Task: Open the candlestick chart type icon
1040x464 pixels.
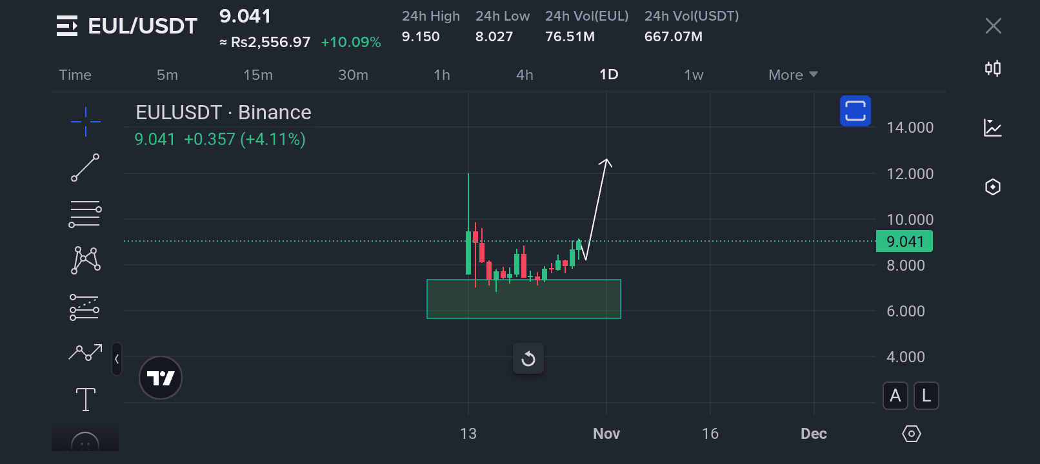Action: click(992, 68)
